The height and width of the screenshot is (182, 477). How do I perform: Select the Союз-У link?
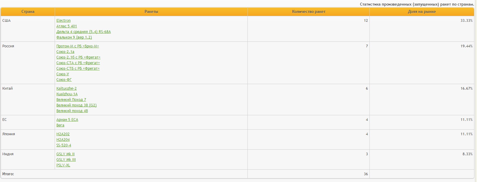point(63,74)
